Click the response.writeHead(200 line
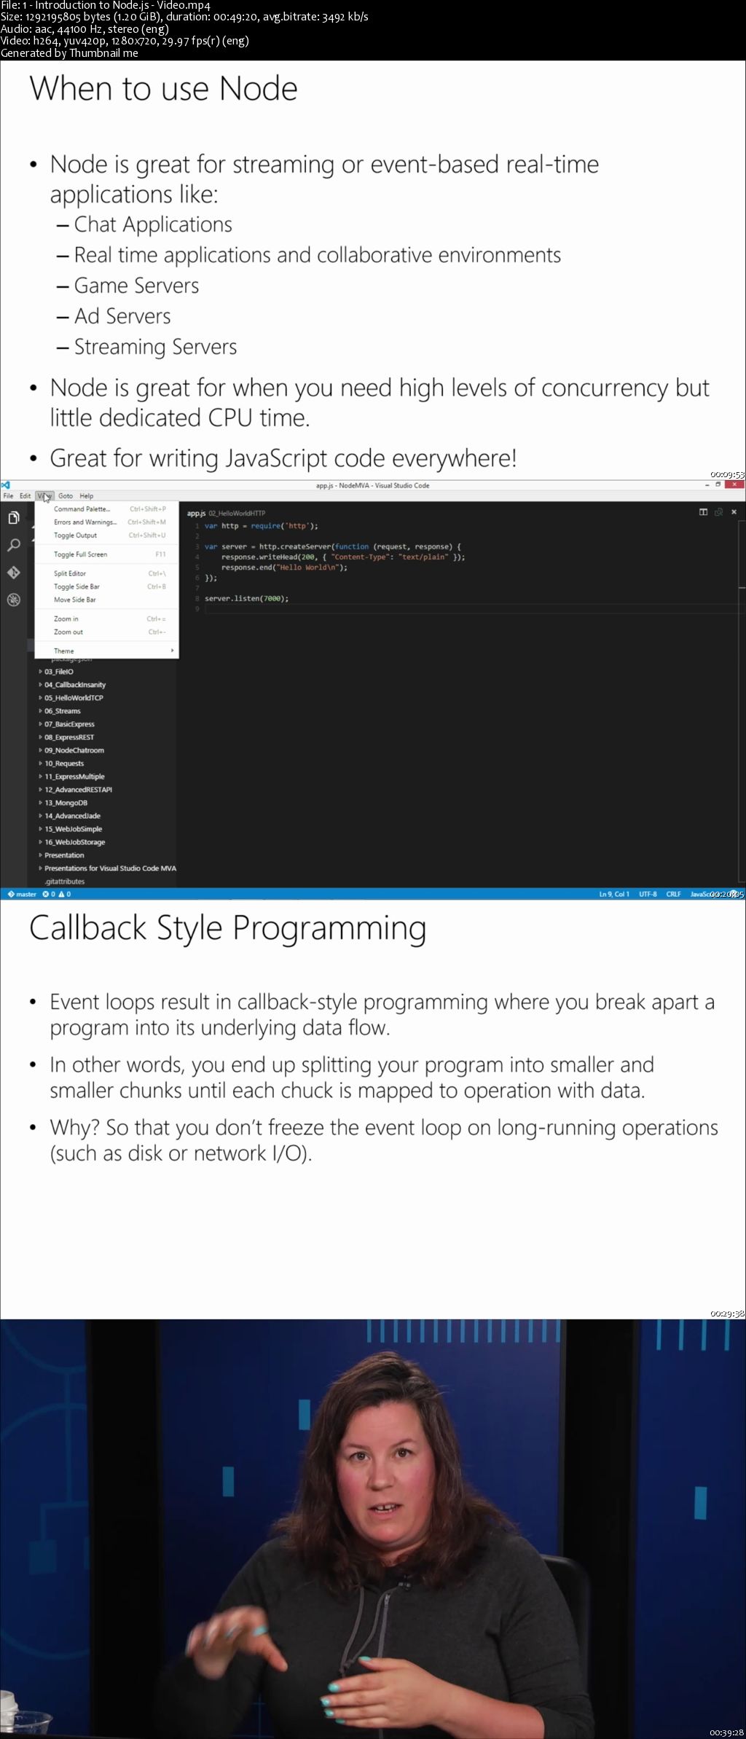This screenshot has width=746, height=1739. tap(343, 557)
